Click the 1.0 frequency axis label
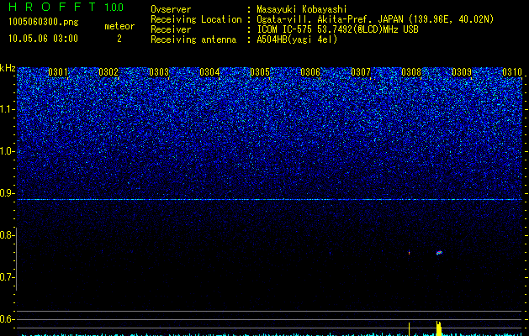The image size is (529, 336). click(x=7, y=151)
